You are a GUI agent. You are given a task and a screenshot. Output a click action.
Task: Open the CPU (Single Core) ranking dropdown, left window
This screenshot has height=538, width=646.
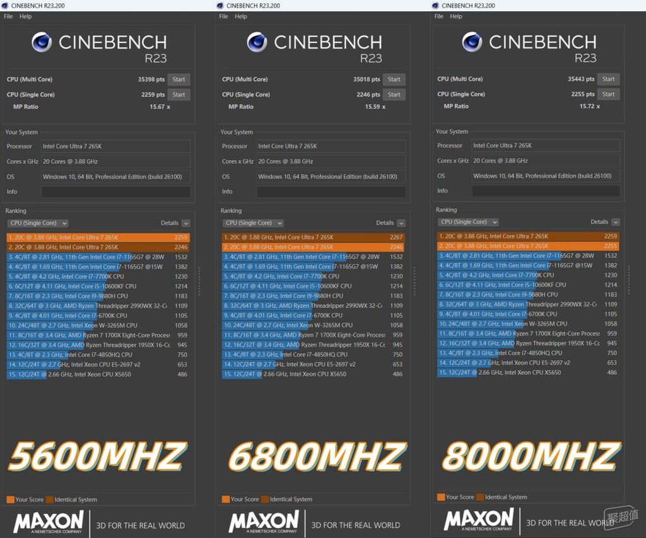pyautogui.click(x=37, y=223)
